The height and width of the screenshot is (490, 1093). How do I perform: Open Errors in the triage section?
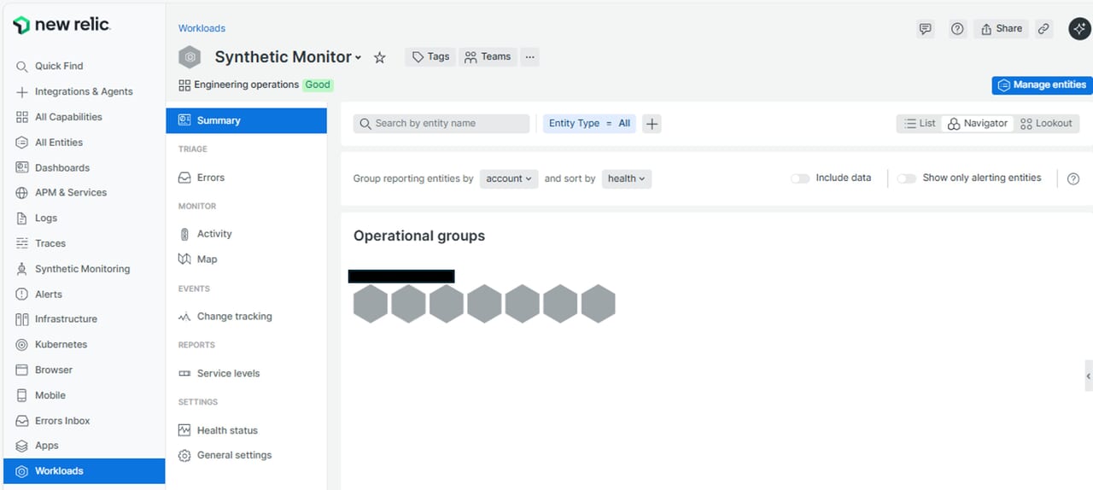tap(210, 178)
